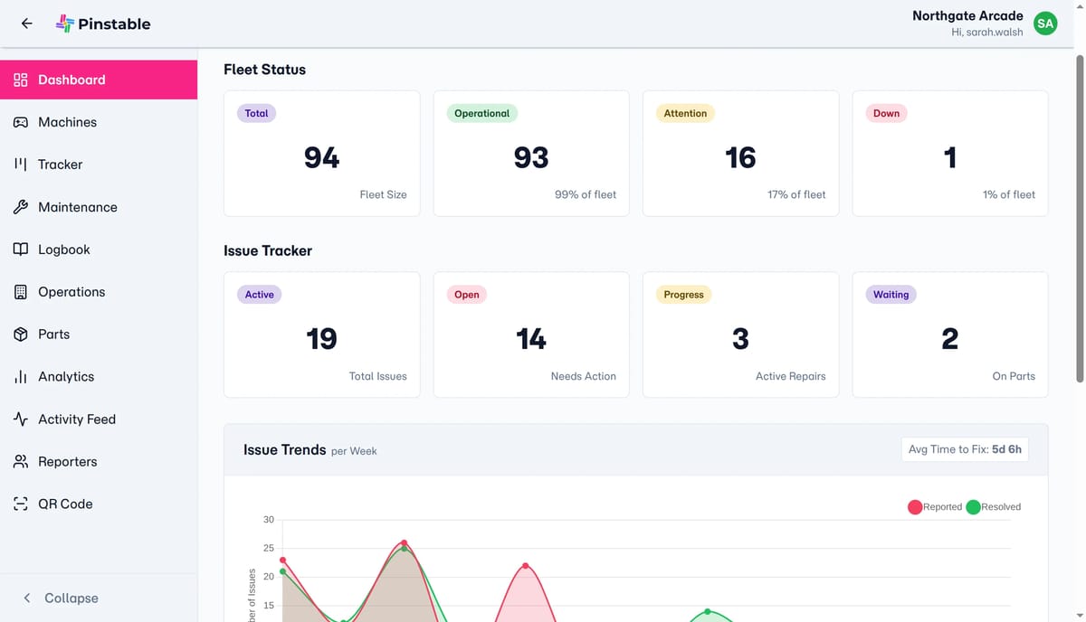Open the Progress active repairs card

pos(740,335)
